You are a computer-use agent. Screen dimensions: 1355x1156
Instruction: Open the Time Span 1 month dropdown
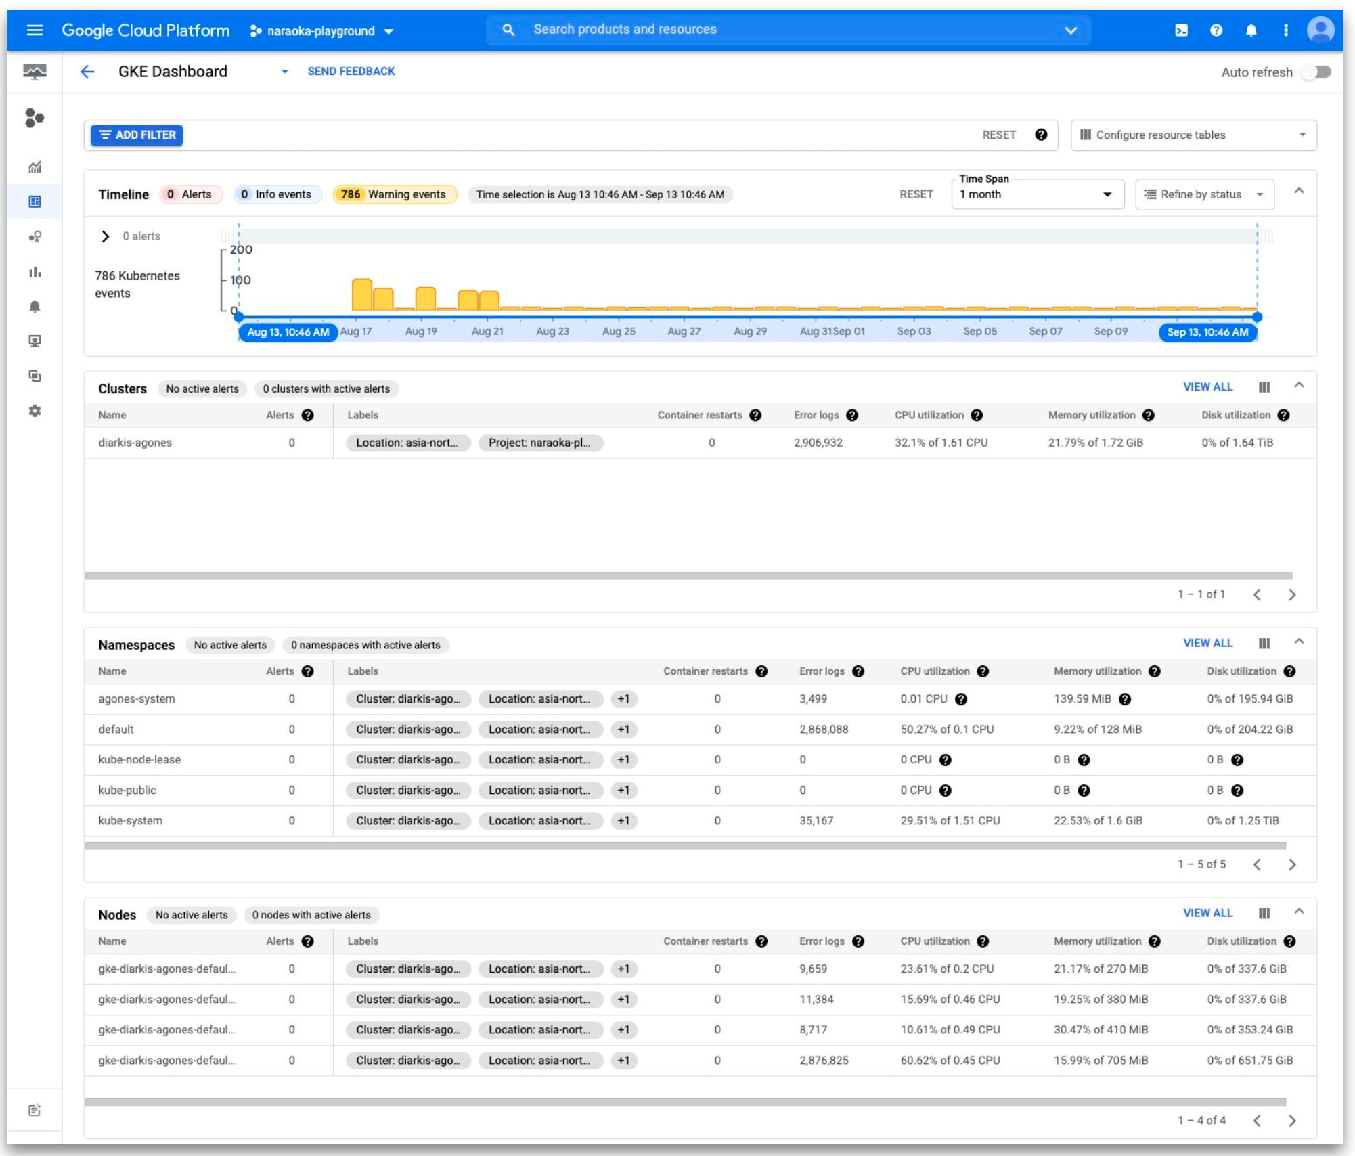pyautogui.click(x=1037, y=194)
